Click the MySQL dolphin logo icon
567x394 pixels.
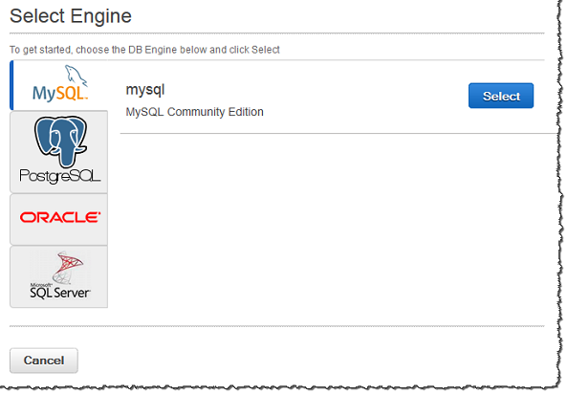pos(76,76)
